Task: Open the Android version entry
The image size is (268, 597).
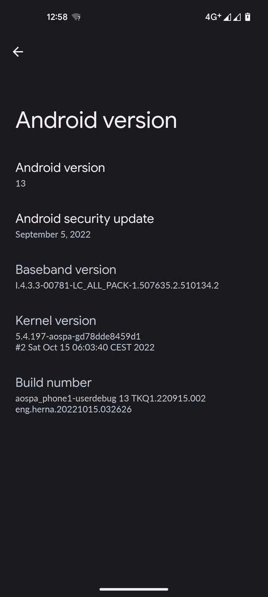Action: (134, 175)
